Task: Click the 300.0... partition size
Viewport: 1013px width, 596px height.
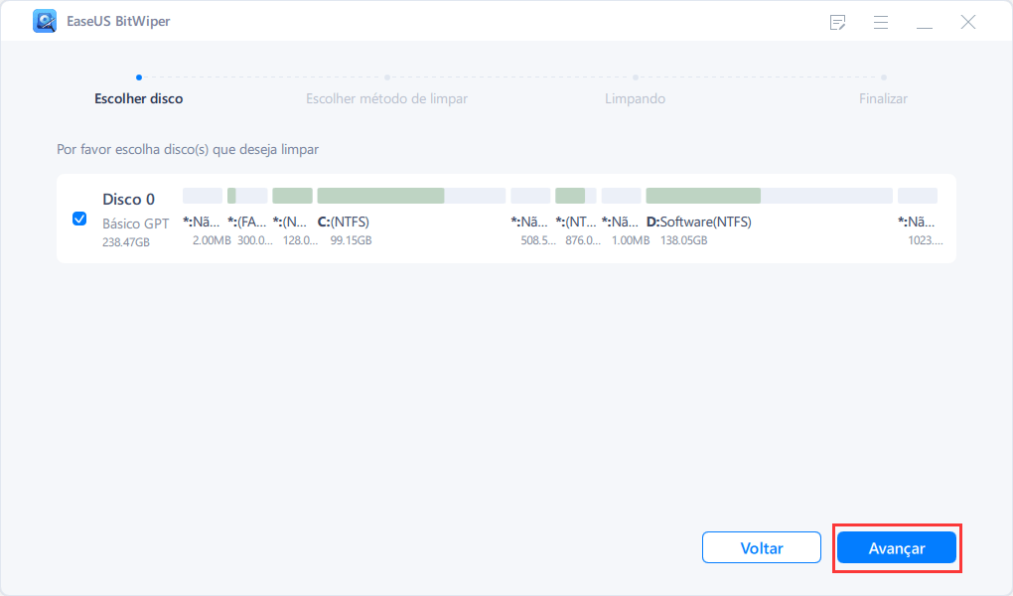Action: tap(255, 240)
